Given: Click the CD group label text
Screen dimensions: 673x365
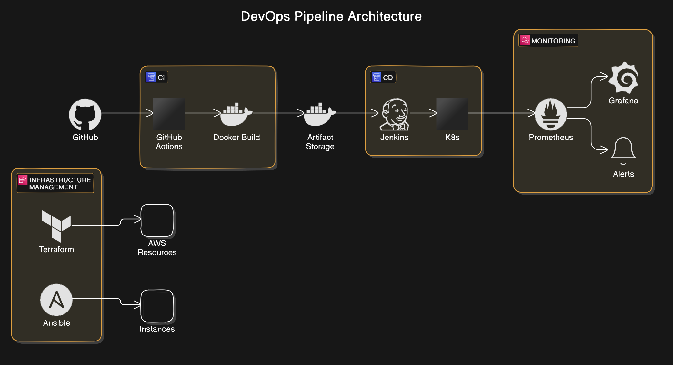Looking at the screenshot, I should pyautogui.click(x=388, y=78).
